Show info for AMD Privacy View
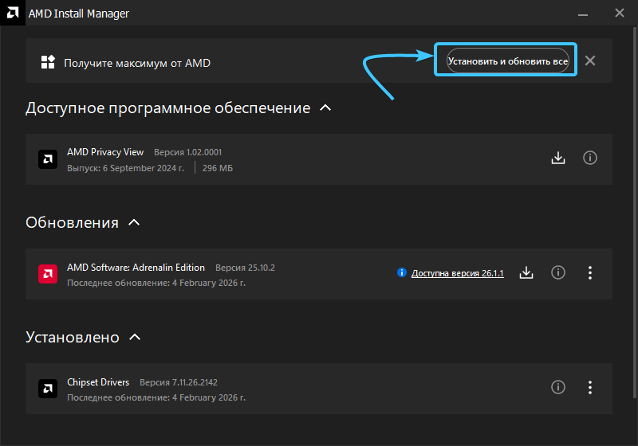Image resolution: width=638 pixels, height=446 pixels. pyautogui.click(x=590, y=158)
